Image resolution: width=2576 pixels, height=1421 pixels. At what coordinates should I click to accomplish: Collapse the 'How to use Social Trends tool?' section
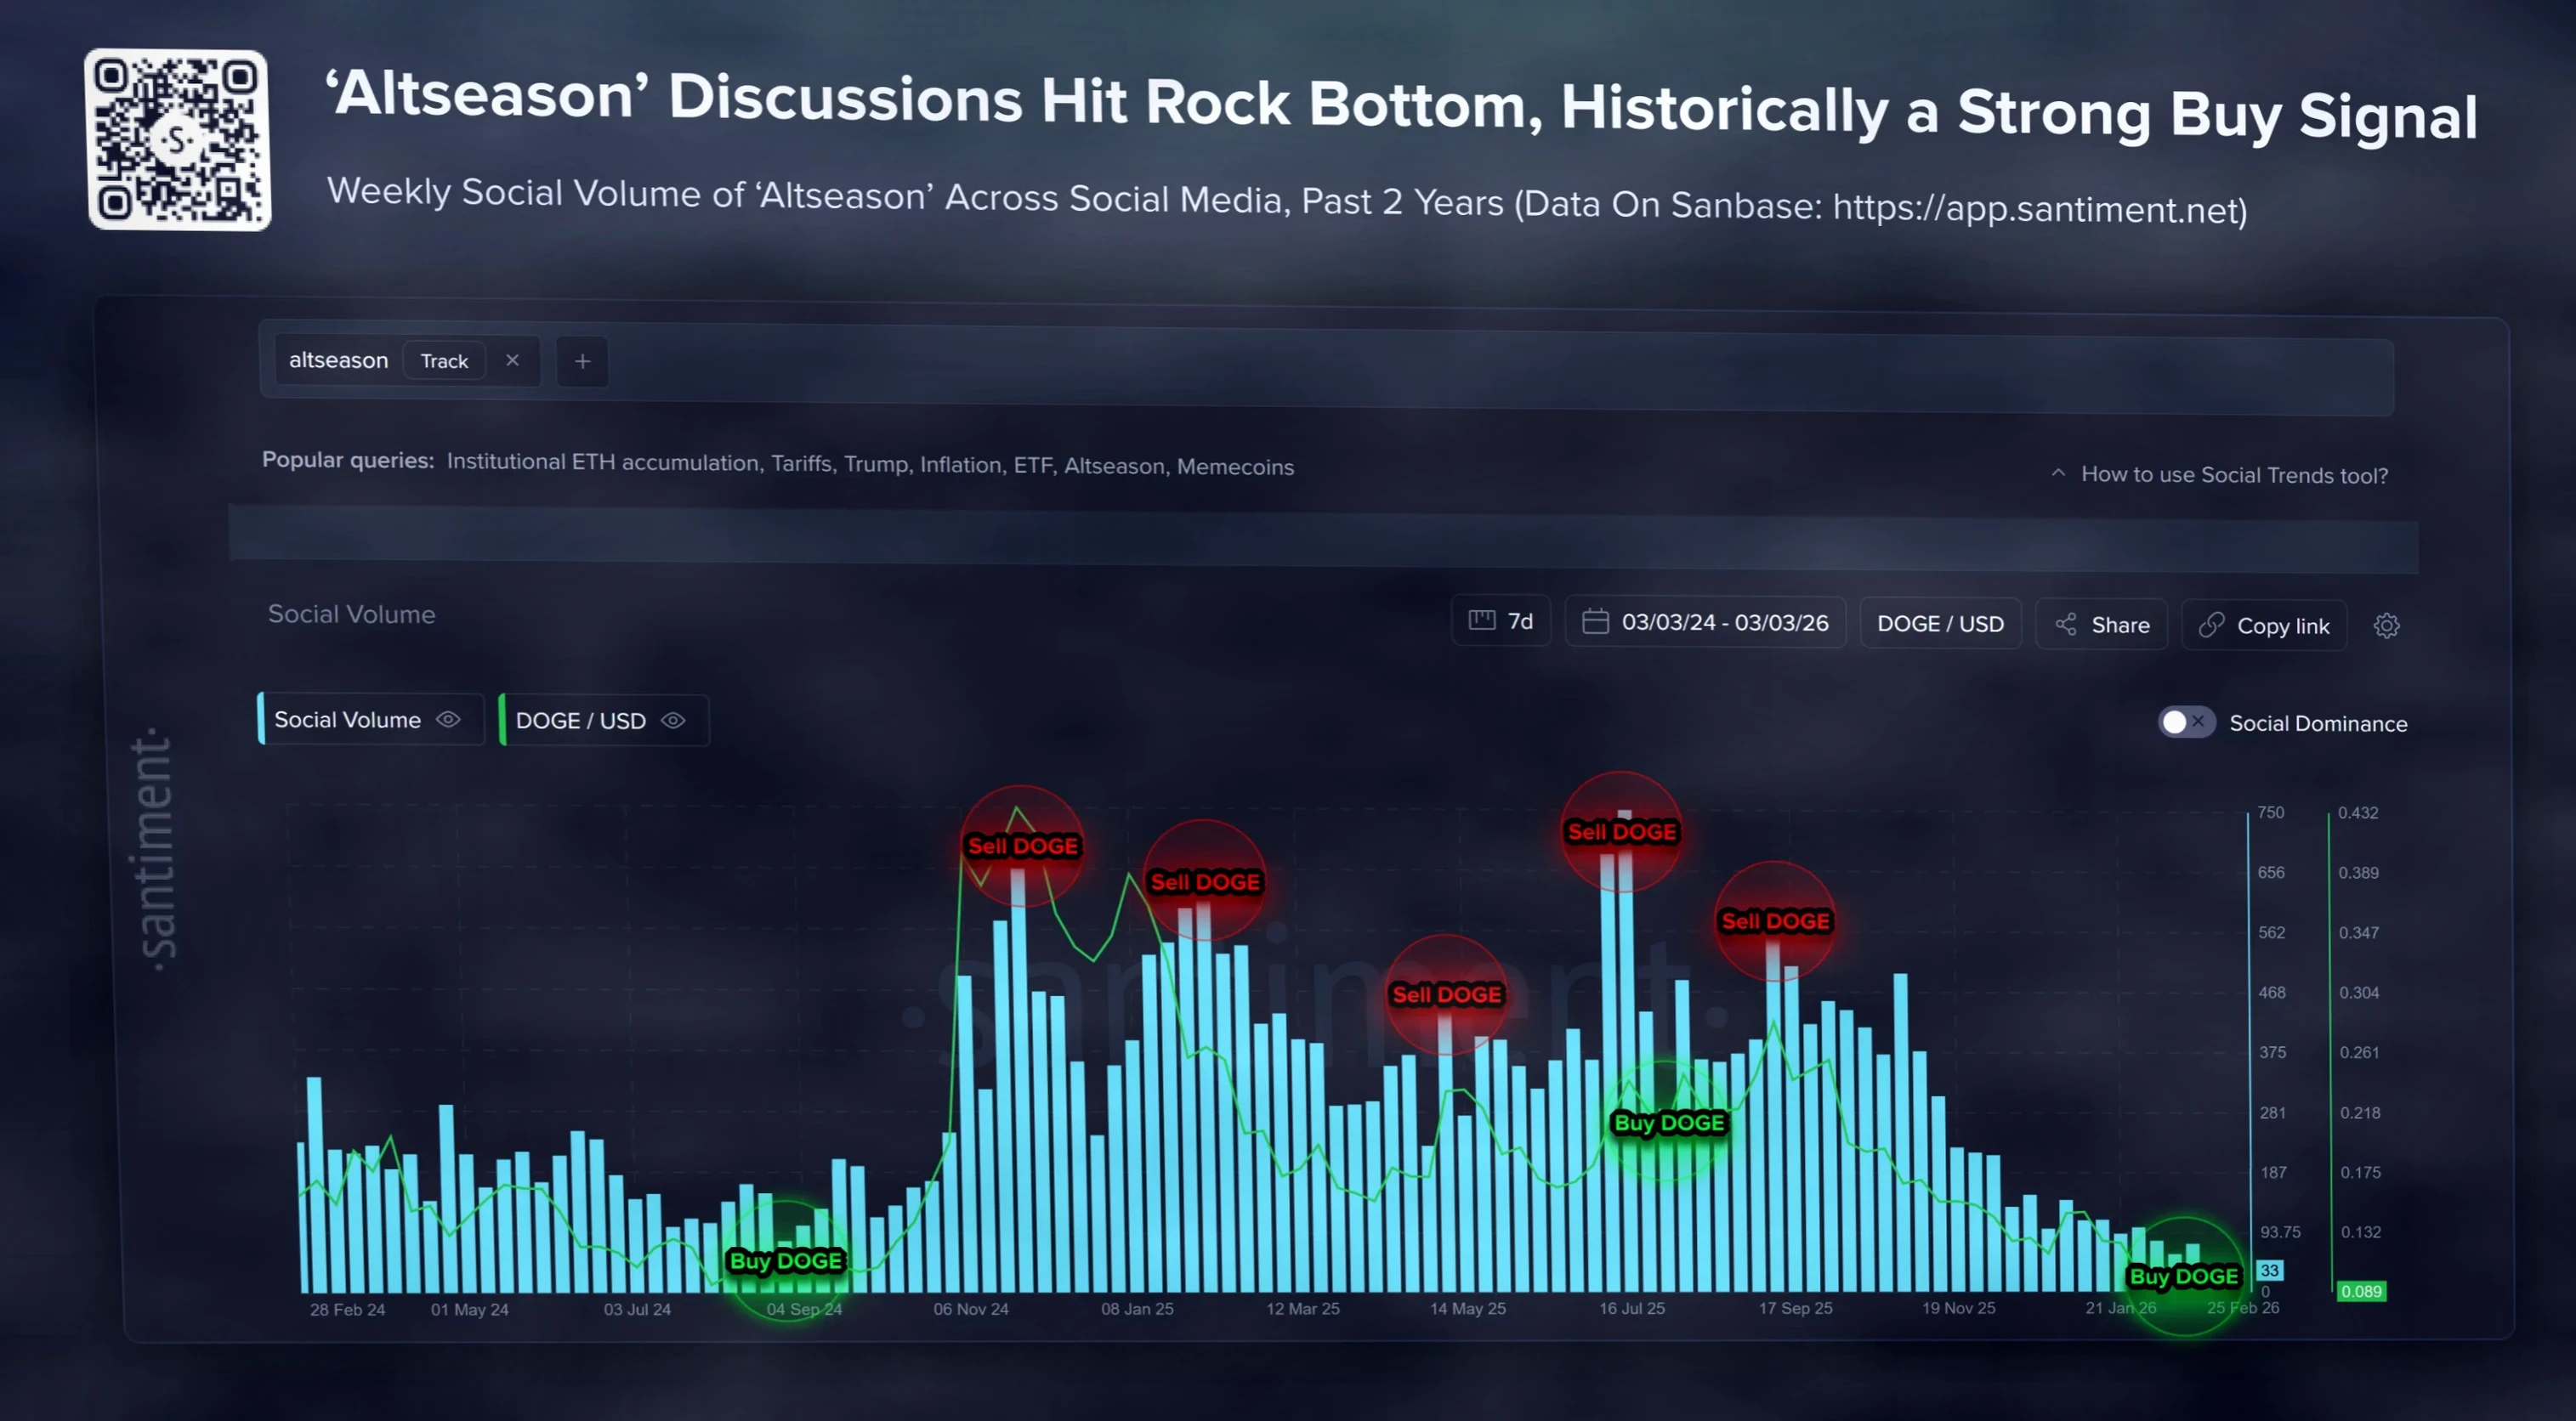[x=2219, y=475]
